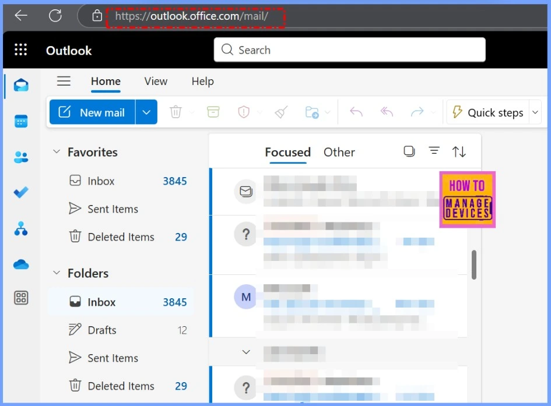This screenshot has height=406, width=551.
Task: Show the Focused inbox tab
Action: pyautogui.click(x=288, y=152)
